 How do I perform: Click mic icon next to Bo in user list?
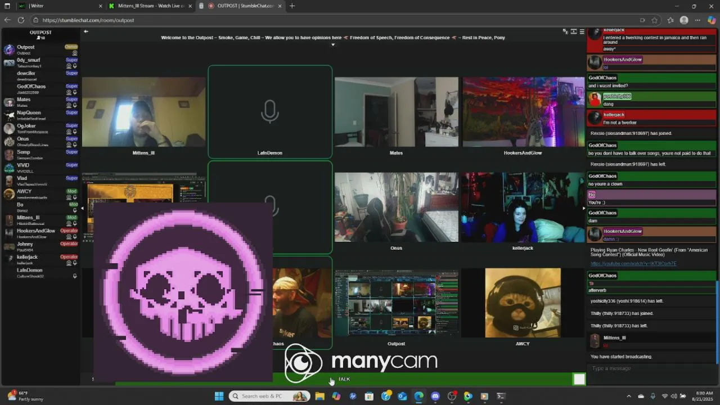pos(75,210)
